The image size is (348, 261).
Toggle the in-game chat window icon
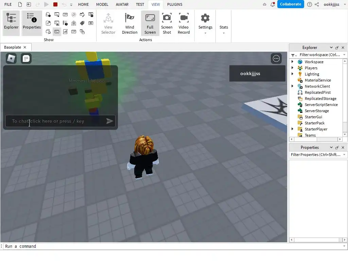click(26, 58)
